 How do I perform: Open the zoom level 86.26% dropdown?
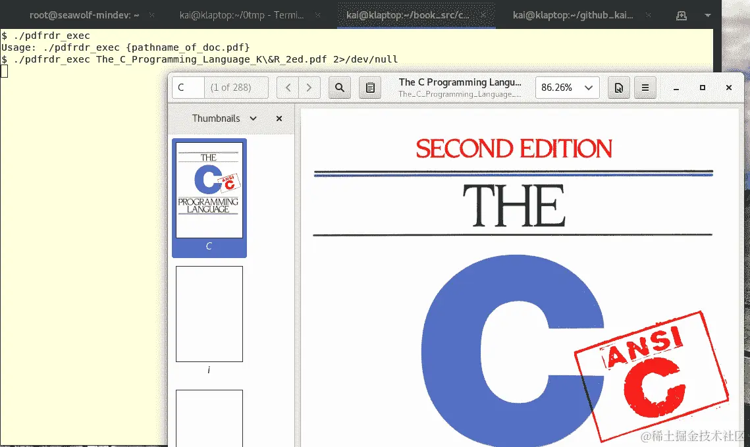tap(568, 88)
